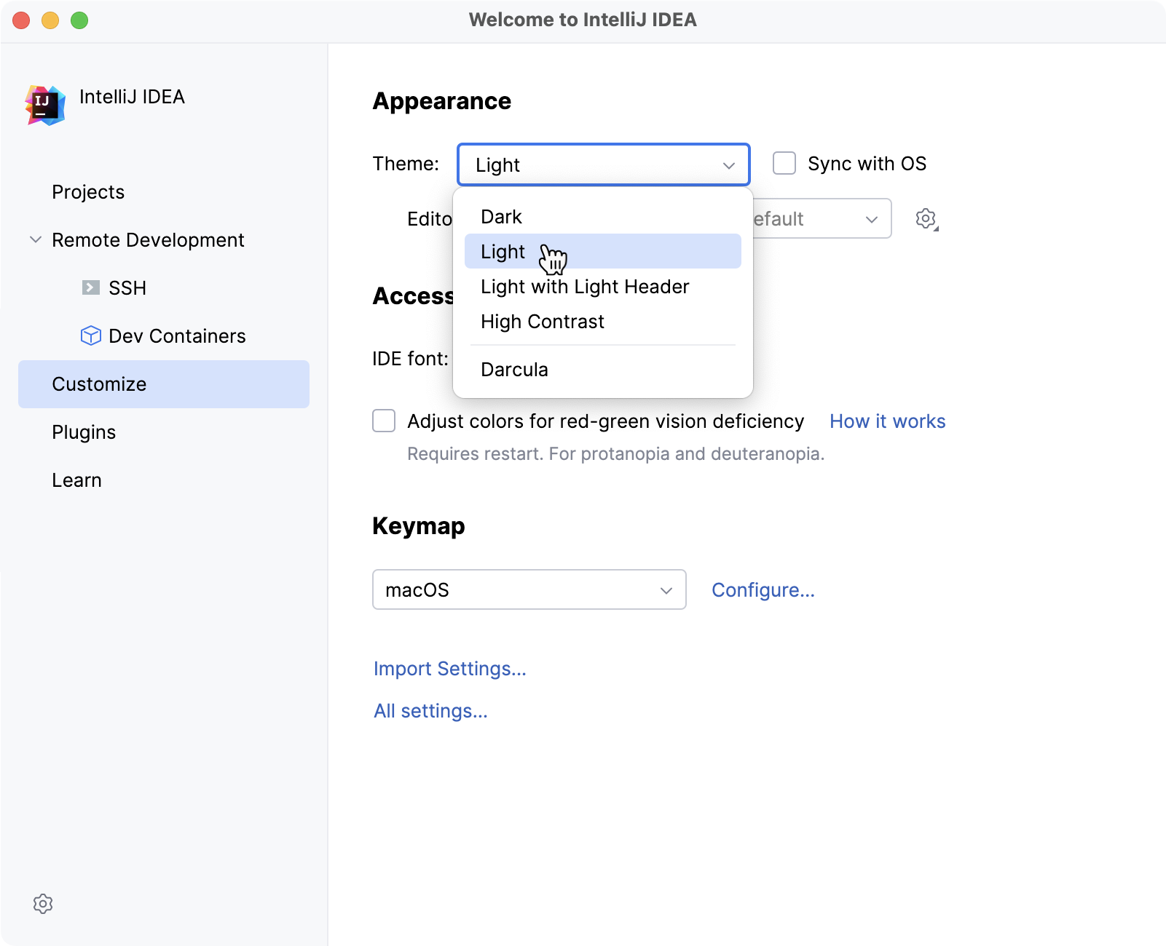Open the editor color scheme gear icon

coord(926,218)
